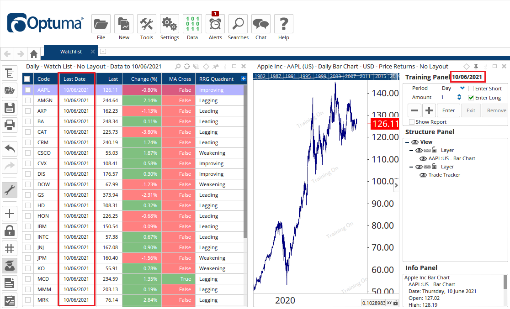Uncheck the Enter Long checkbox
The image size is (510, 309).
point(471,98)
